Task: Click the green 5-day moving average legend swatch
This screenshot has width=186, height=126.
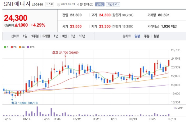Action: (x=5, y=47)
